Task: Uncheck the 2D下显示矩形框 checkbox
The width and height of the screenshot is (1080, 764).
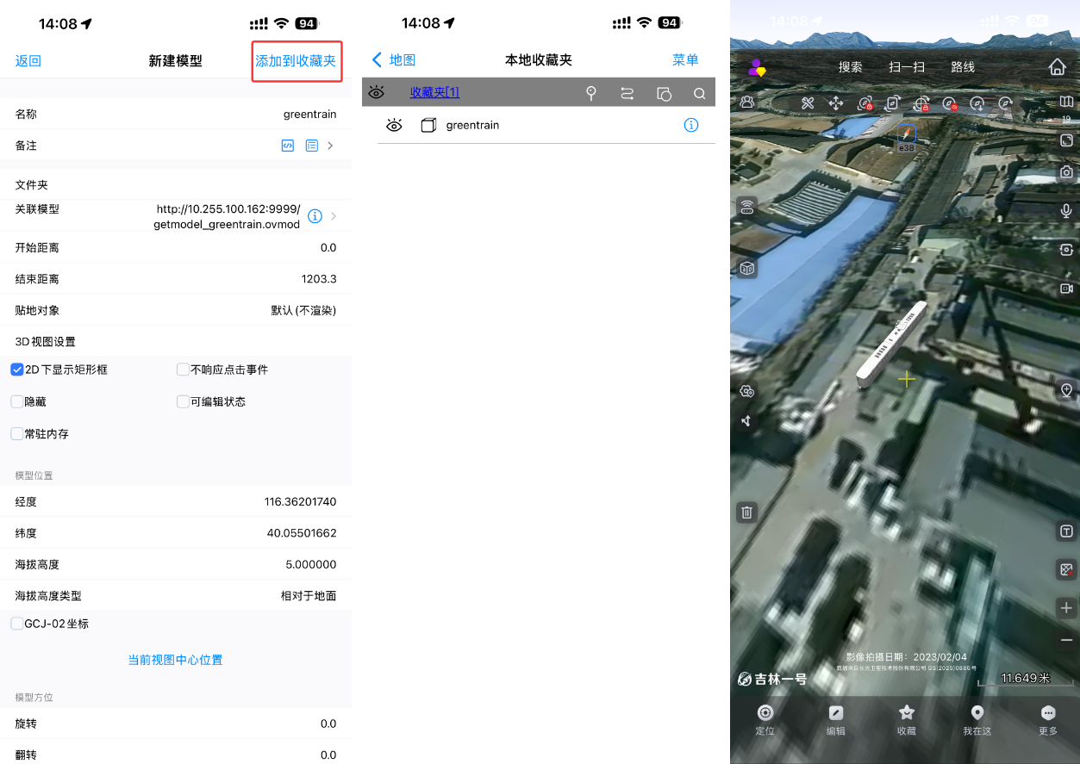Action: (x=16, y=369)
